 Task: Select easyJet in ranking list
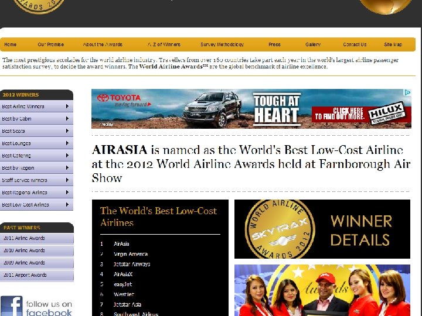coord(122,284)
